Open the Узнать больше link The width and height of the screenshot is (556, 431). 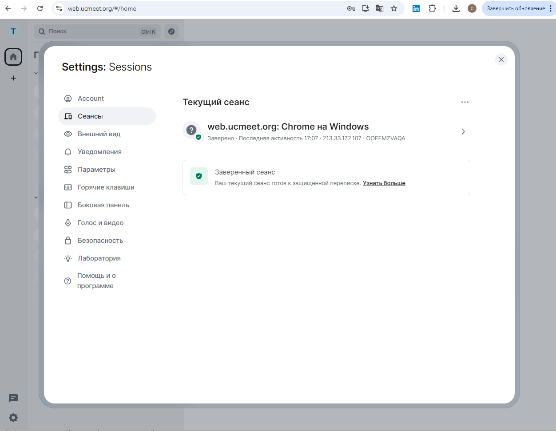[x=384, y=183]
